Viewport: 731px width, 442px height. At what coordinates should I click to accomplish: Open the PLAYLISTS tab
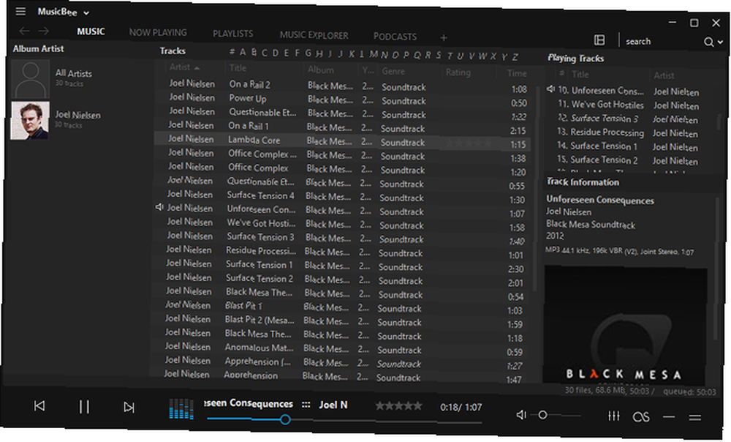(232, 34)
